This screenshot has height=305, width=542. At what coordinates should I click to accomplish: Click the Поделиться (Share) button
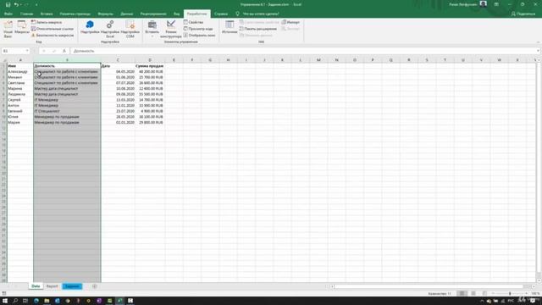(x=523, y=14)
